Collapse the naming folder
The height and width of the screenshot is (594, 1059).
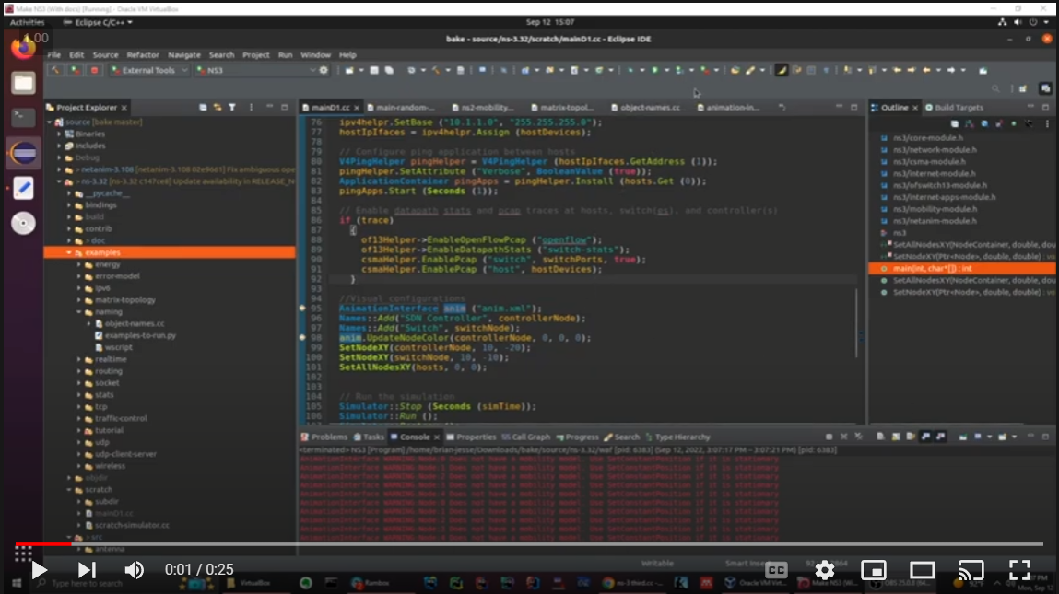(x=79, y=312)
